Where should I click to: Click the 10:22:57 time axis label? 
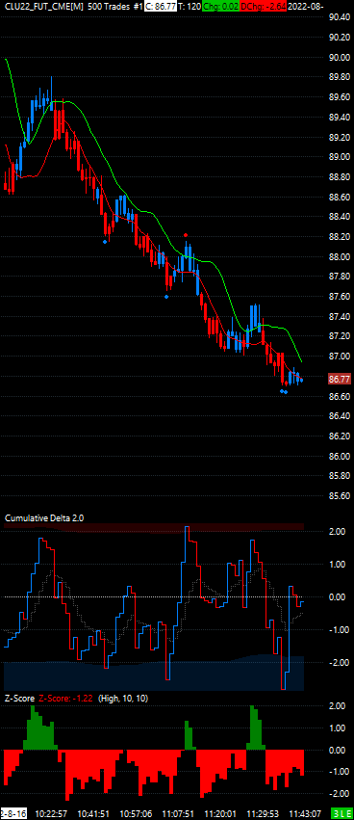pyautogui.click(x=51, y=813)
